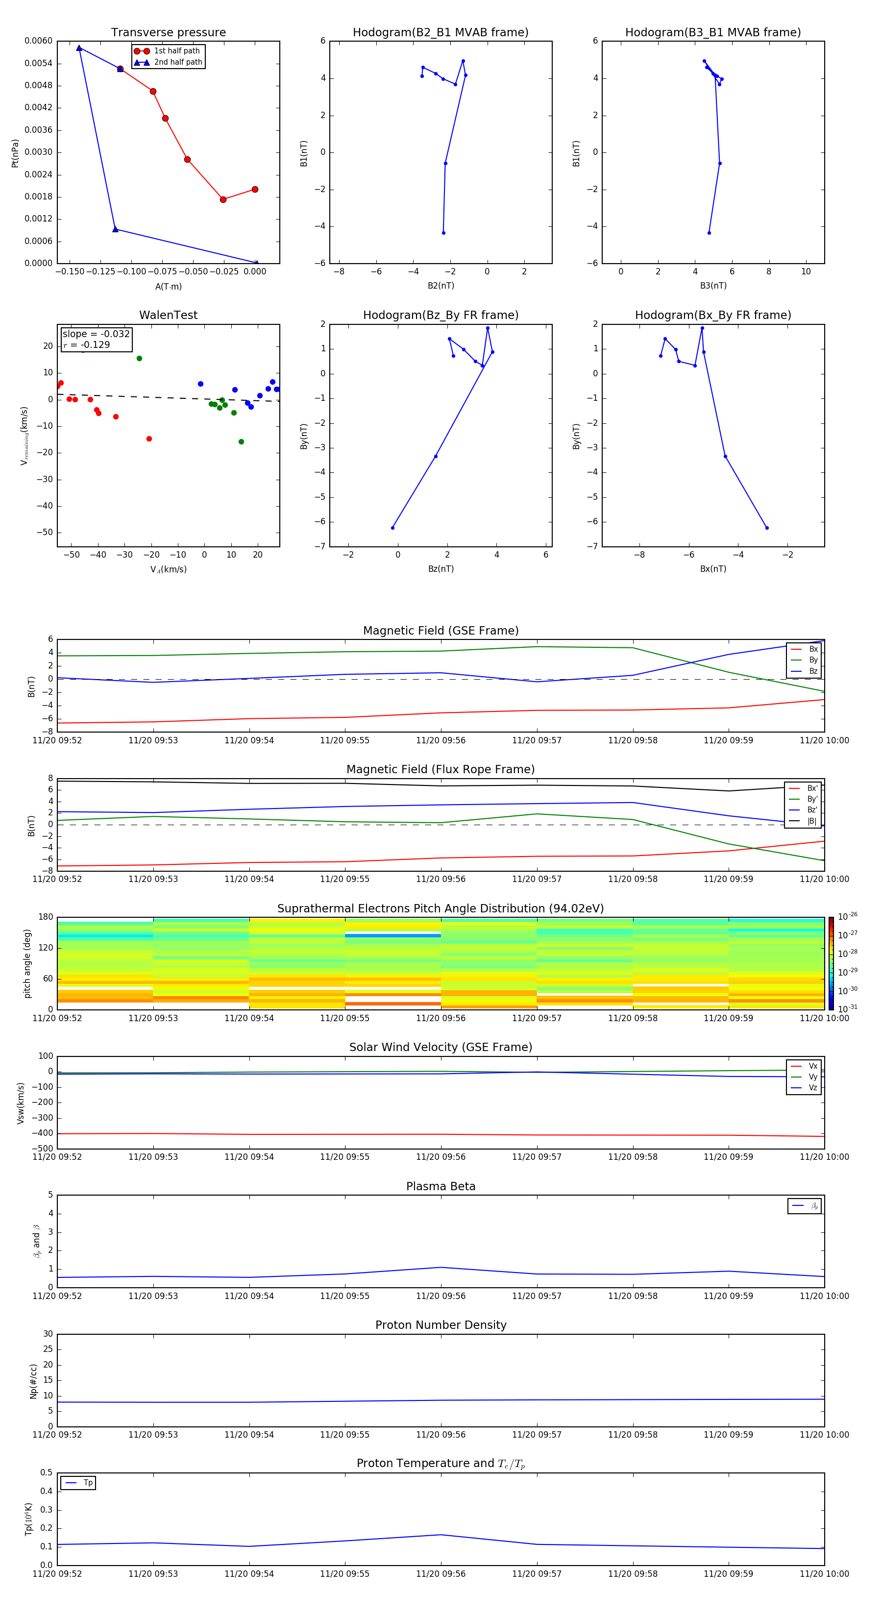The image size is (882, 1617).
Task: Click the lowest point in Bx_By hodogram
Action: (x=767, y=528)
